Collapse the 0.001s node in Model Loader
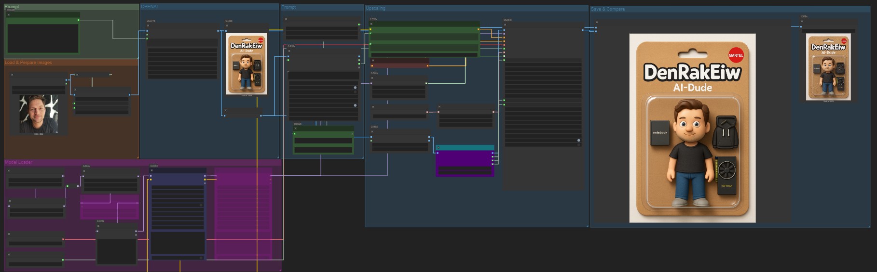The height and width of the screenshot is (272, 877). [x=84, y=170]
